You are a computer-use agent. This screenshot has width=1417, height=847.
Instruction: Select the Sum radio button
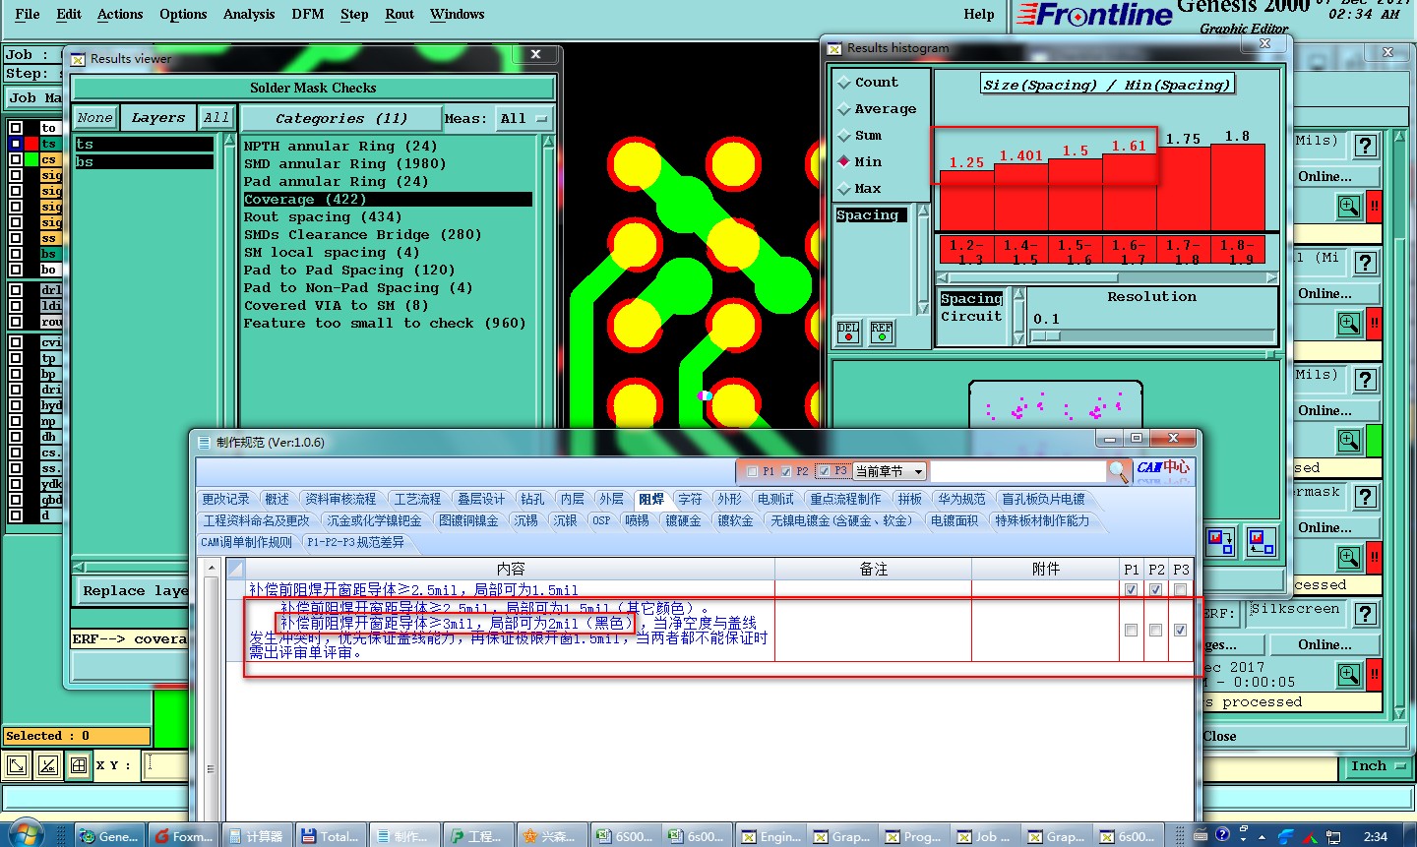844,136
